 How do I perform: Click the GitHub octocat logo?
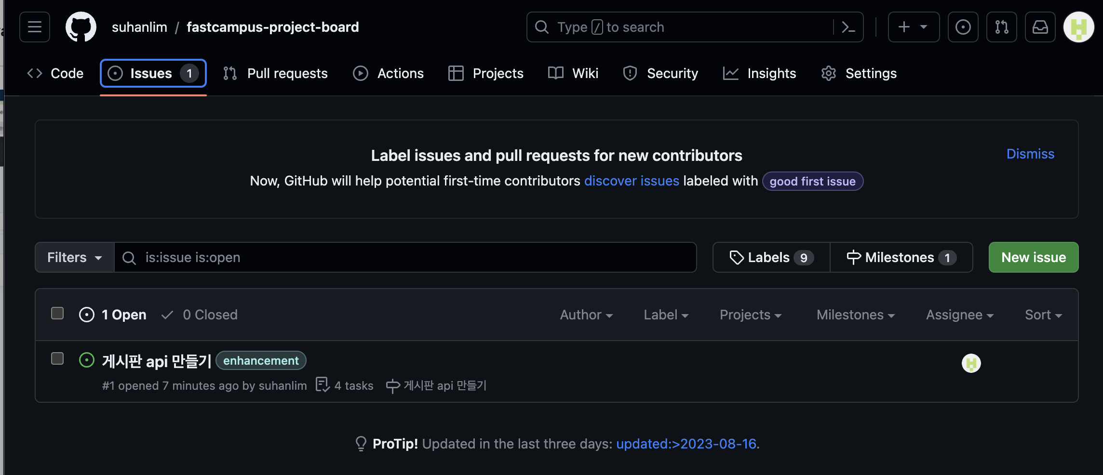[81, 27]
